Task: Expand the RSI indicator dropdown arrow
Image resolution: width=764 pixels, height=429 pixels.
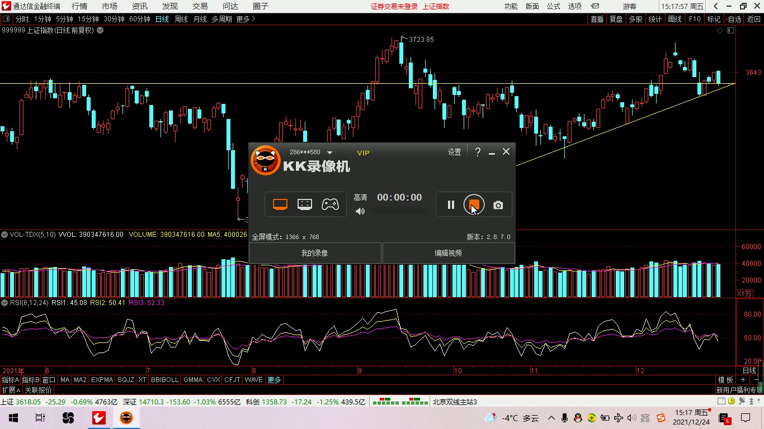Action: (x=5, y=303)
